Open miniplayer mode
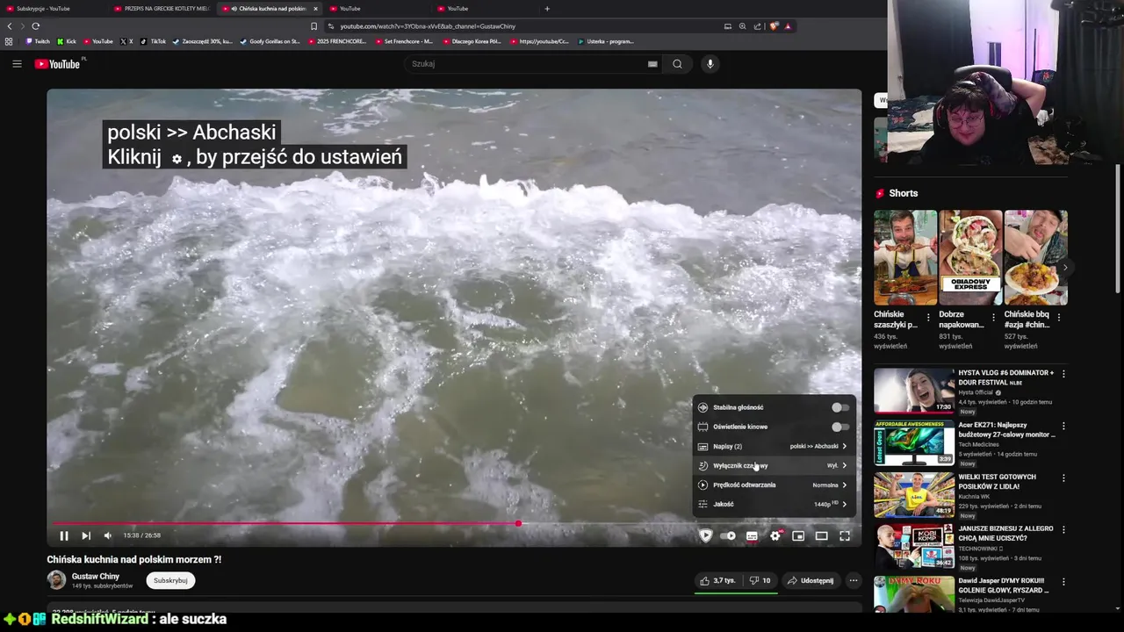 pos(798,535)
